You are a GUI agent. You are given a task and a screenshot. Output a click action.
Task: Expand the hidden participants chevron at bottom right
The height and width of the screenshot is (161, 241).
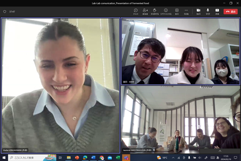click(x=220, y=151)
